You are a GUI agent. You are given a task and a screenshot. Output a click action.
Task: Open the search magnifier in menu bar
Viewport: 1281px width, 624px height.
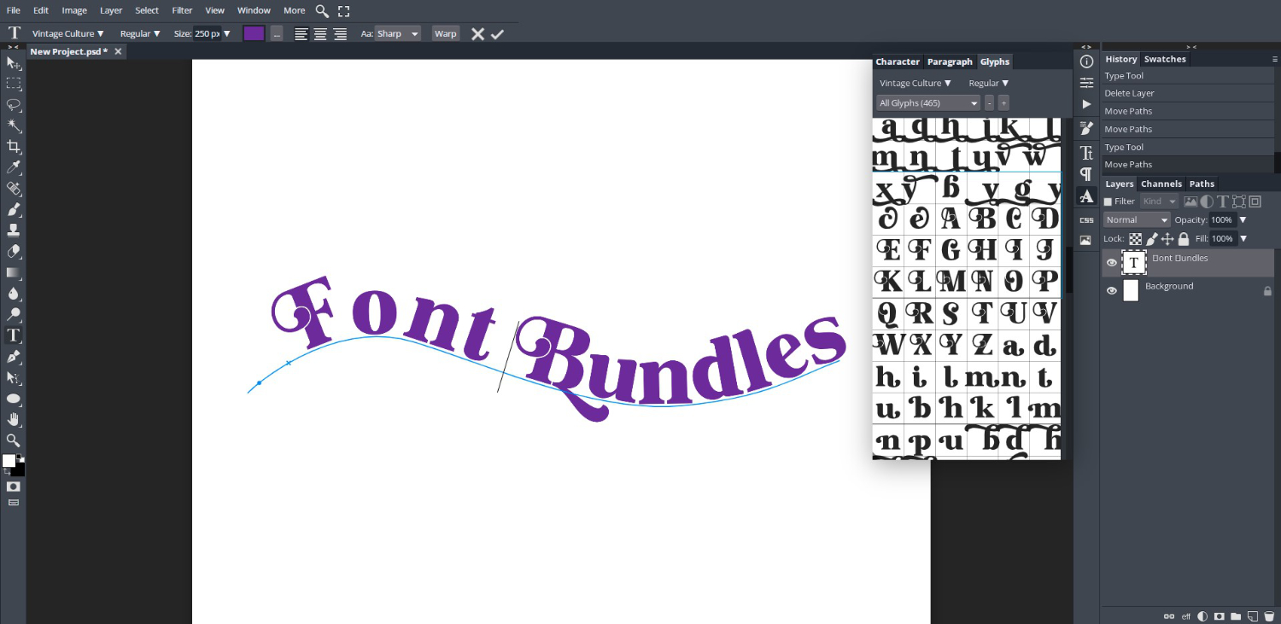pos(322,11)
